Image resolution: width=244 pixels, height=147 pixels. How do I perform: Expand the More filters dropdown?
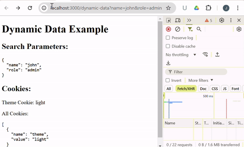click(x=200, y=80)
